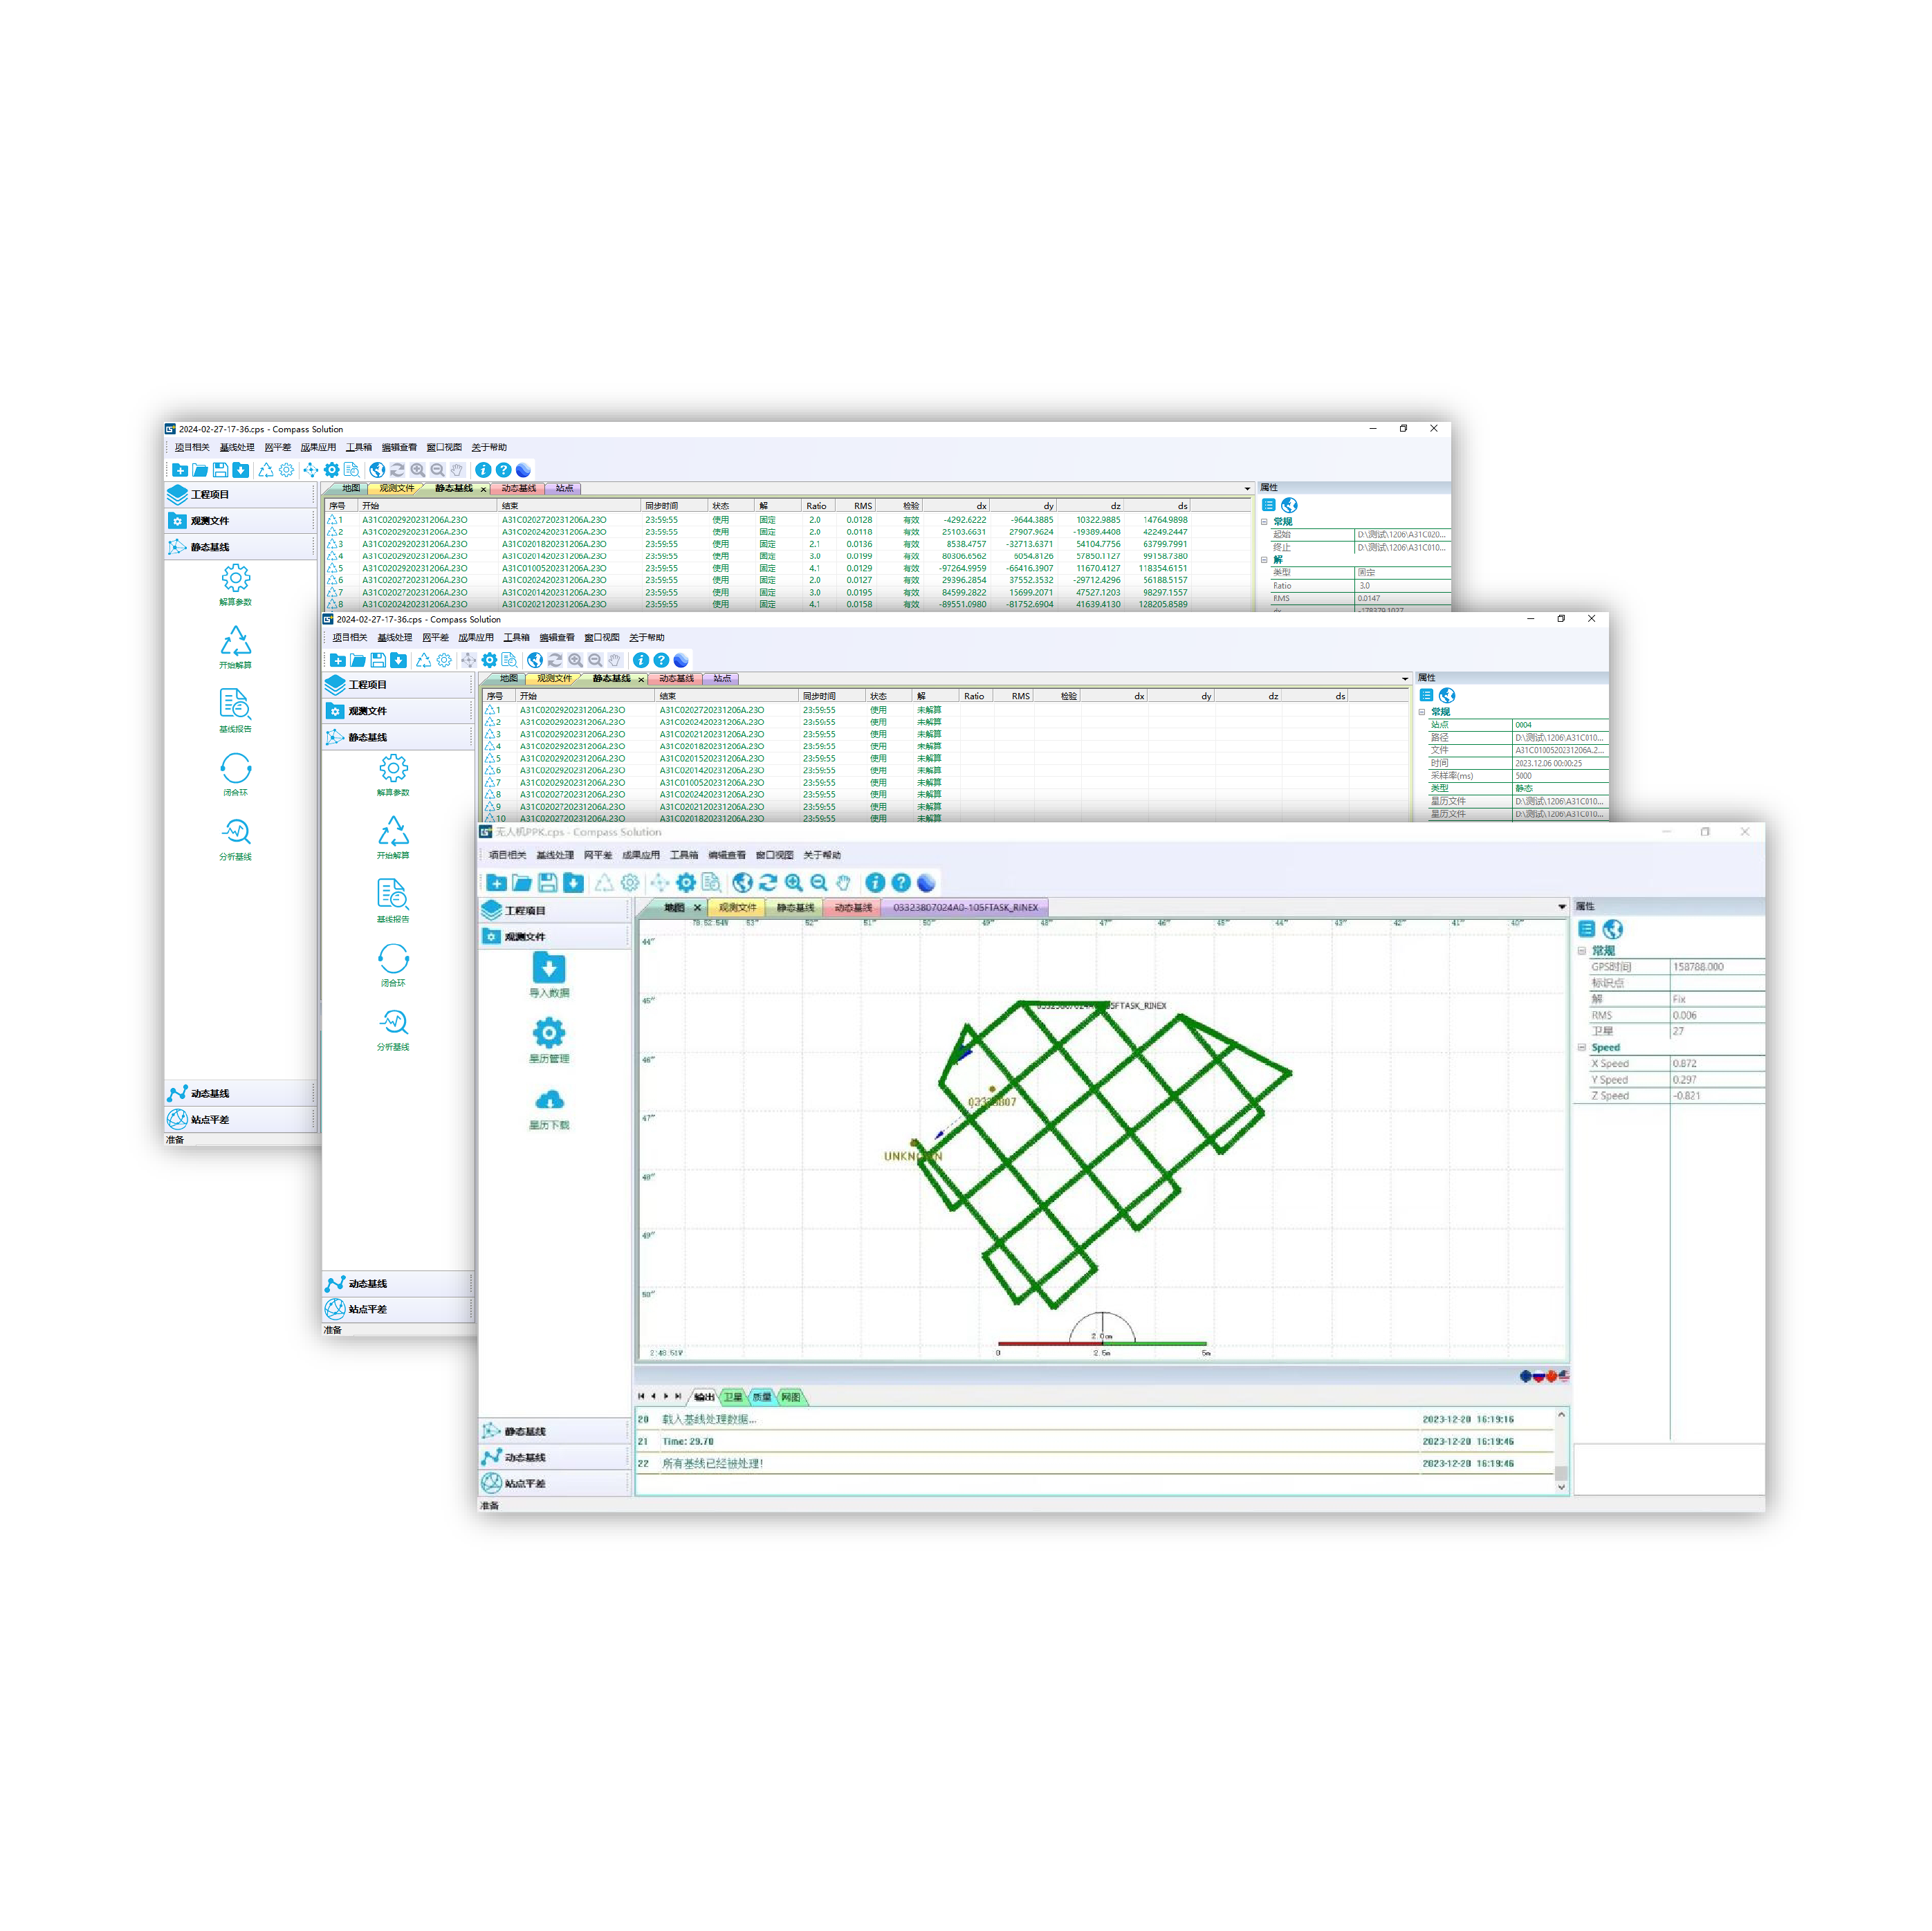
Task: Click 基线报告 baseline report icon in back window
Action: point(235,704)
